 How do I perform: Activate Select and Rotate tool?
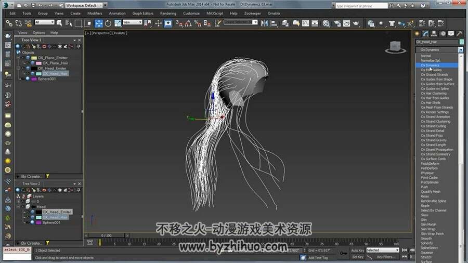tap(108, 23)
